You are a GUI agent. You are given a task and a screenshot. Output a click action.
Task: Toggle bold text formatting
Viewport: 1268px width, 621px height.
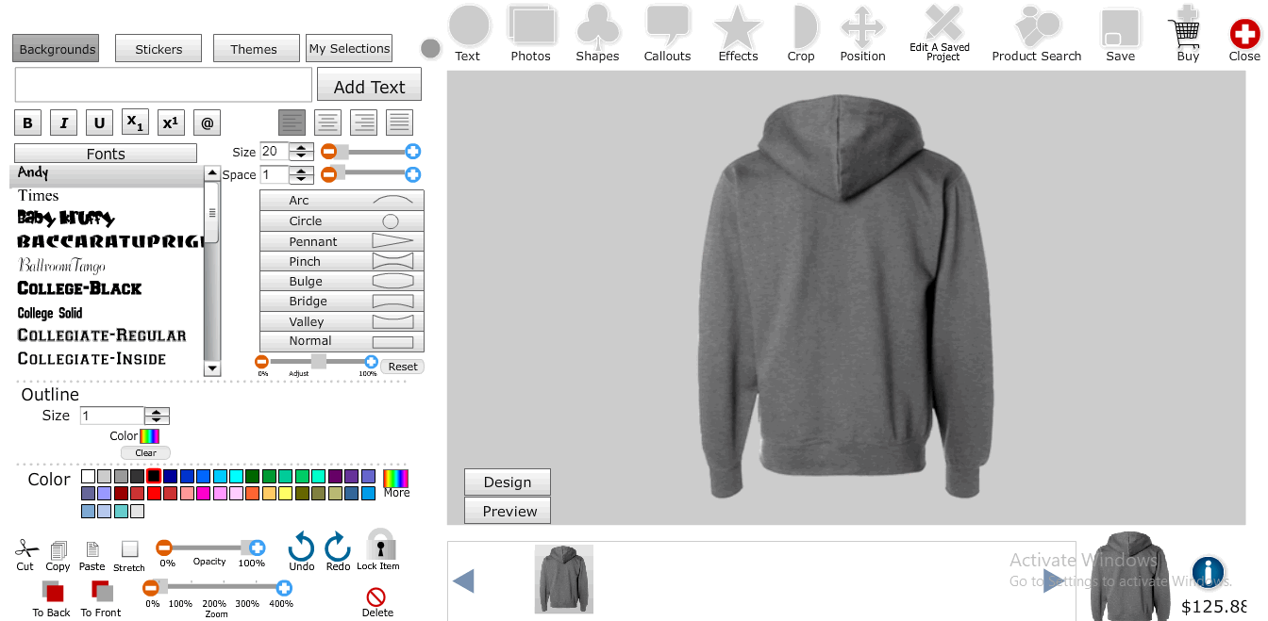[27, 122]
